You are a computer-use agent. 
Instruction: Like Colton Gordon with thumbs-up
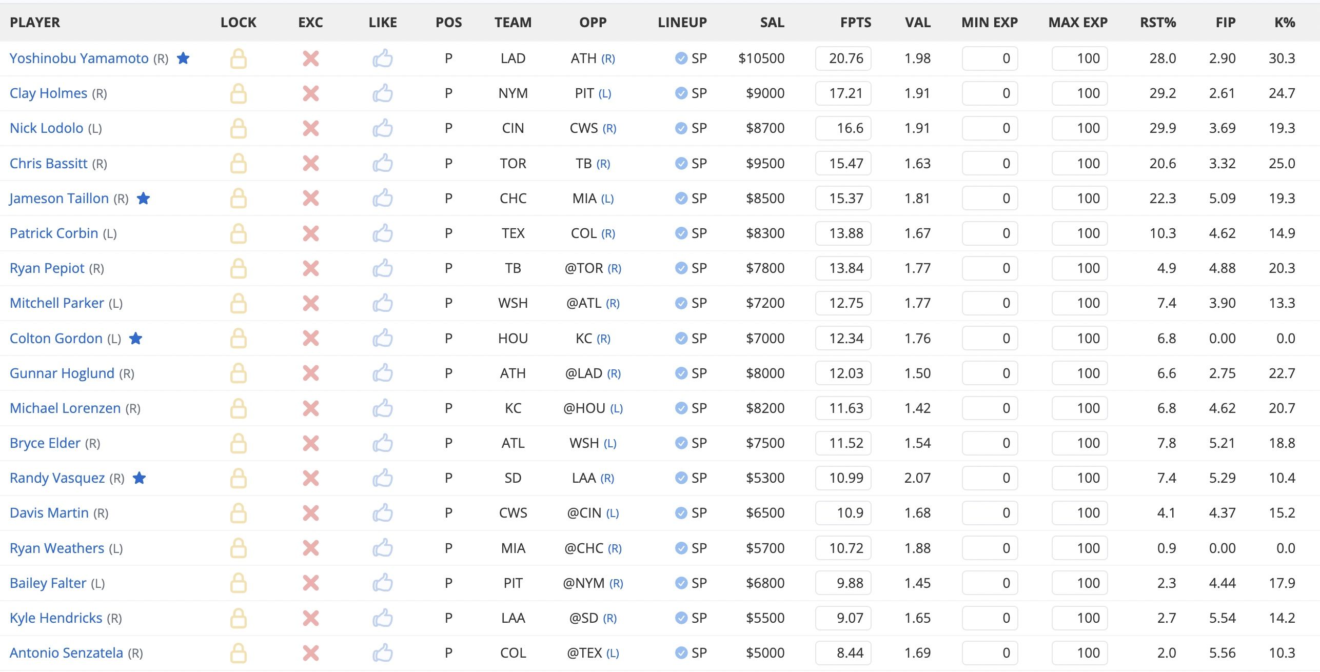click(x=383, y=339)
